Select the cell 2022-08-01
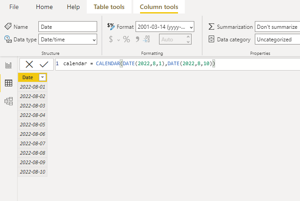Viewport: 300px width, 201px height. 33,87
